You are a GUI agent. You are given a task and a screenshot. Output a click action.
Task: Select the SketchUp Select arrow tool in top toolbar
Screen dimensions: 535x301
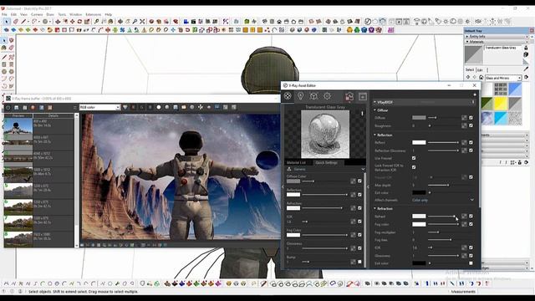coord(7,22)
